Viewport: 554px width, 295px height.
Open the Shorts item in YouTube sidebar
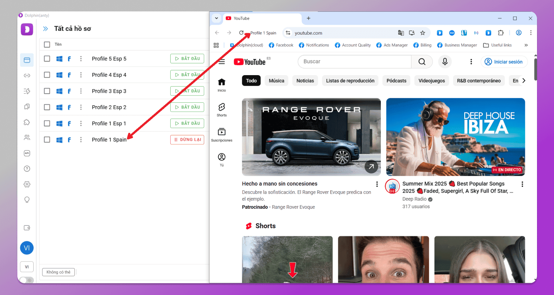tap(222, 110)
